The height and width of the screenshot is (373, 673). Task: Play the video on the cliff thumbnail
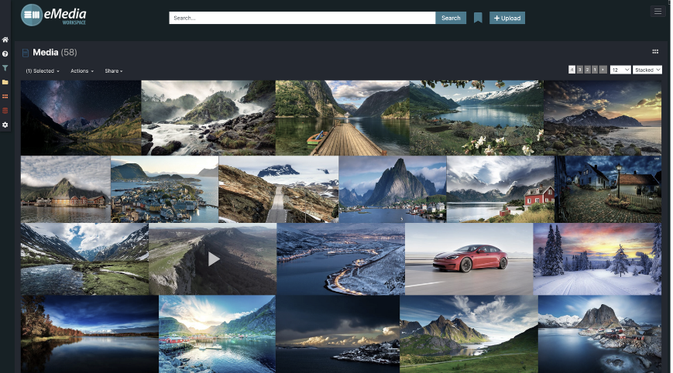[x=213, y=259]
